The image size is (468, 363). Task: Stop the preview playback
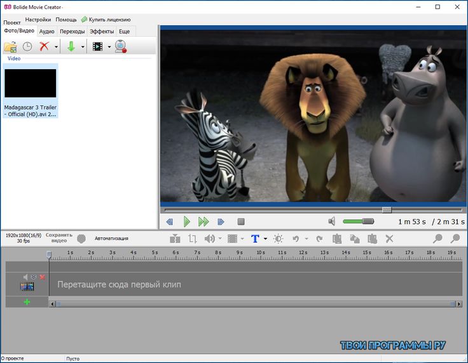coord(241,222)
